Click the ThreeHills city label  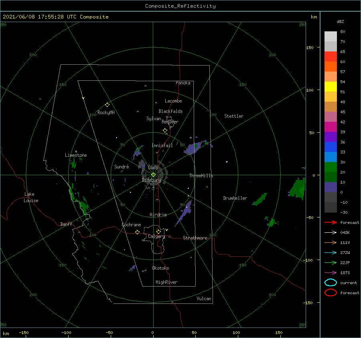pos(201,176)
